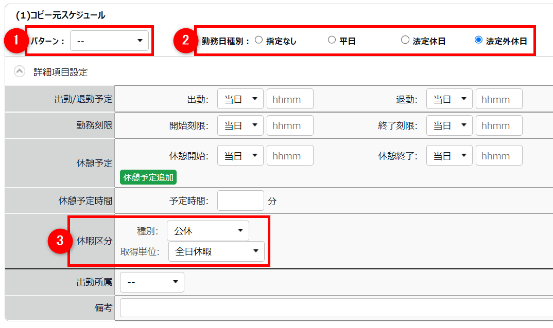
Task: Open the 出勤 day selector dropdown
Action: click(240, 99)
